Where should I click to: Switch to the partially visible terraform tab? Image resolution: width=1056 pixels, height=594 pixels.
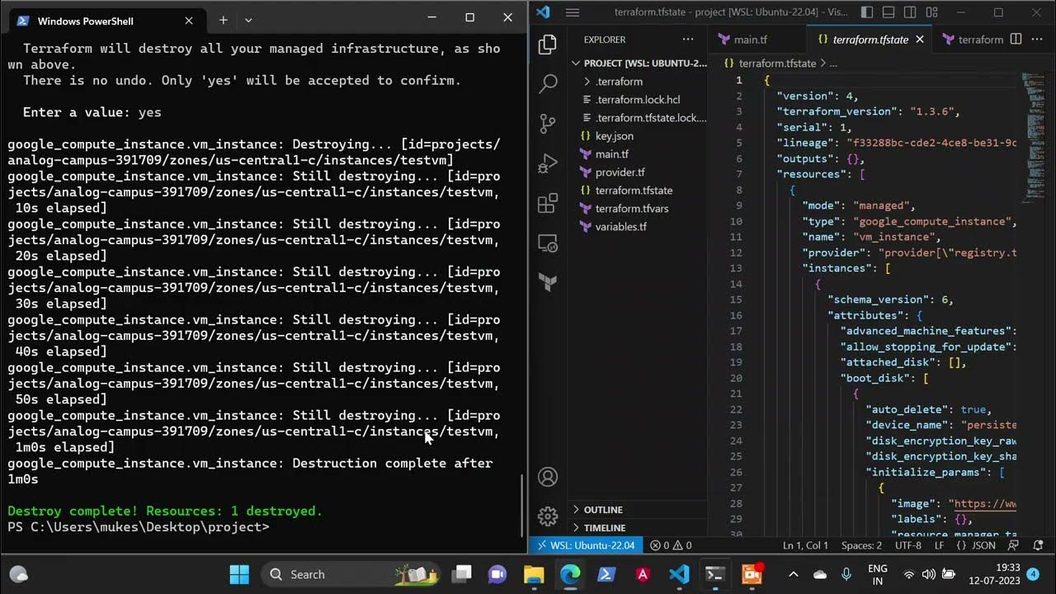(972, 39)
